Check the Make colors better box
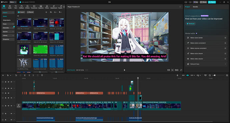 coord(225,38)
